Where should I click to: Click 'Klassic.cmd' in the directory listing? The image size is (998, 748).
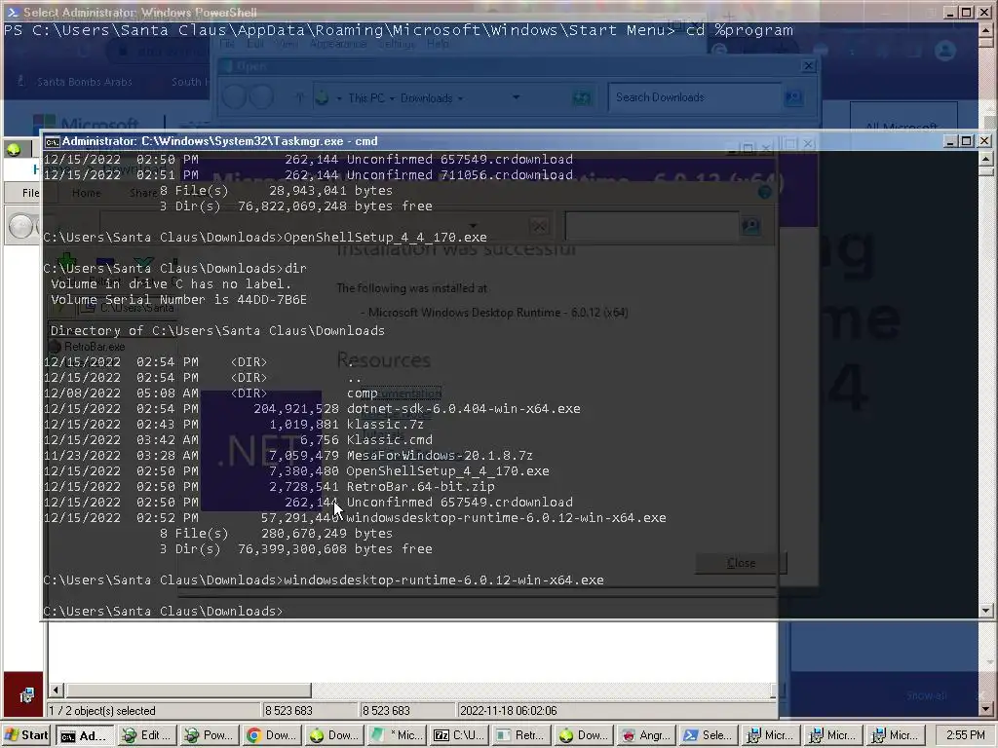[x=390, y=439]
